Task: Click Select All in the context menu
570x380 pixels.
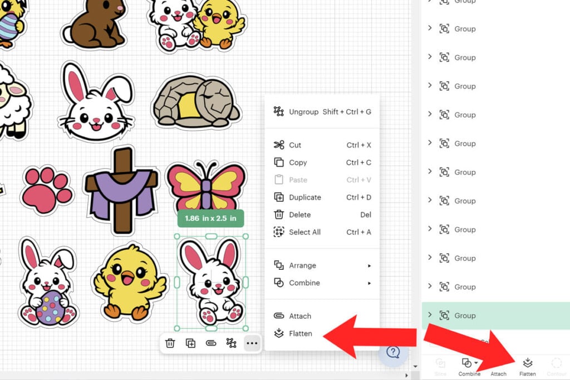Action: pos(303,232)
